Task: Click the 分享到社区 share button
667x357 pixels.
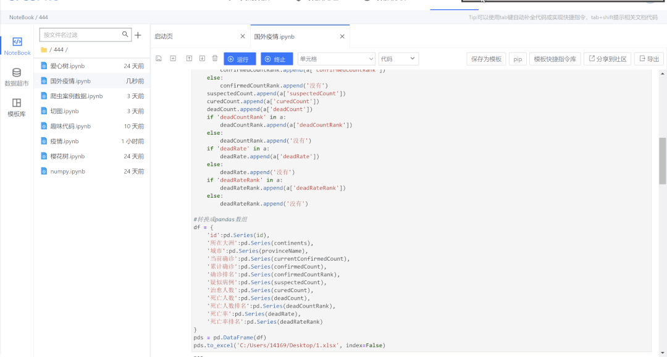Action: point(607,59)
